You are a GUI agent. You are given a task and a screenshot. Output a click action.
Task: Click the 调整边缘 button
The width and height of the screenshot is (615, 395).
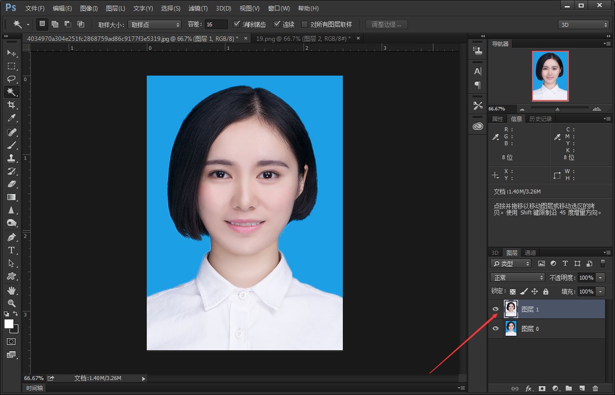tap(387, 24)
